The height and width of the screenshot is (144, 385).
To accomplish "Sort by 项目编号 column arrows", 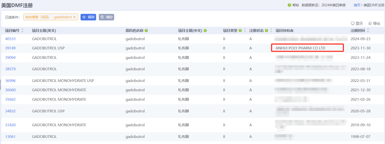I will [x=23, y=31].
